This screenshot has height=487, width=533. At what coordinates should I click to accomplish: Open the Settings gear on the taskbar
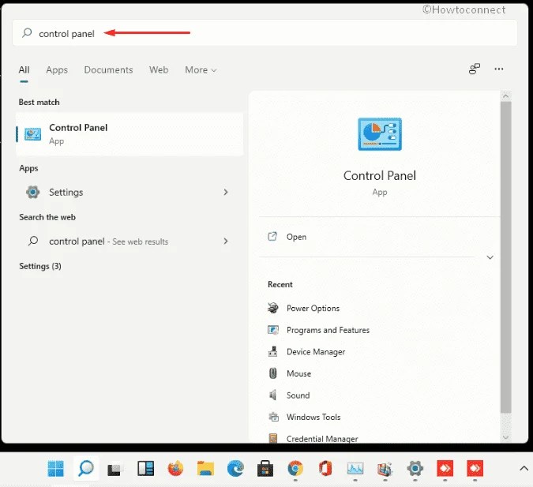click(x=415, y=469)
